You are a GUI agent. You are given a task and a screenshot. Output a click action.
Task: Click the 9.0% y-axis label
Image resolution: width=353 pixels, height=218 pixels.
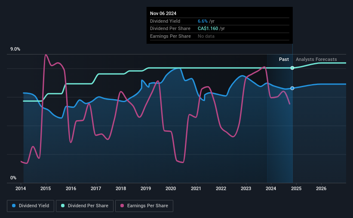[x=15, y=49]
